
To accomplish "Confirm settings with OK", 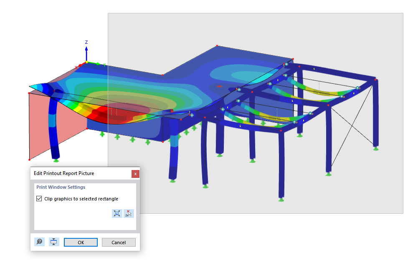I will (x=81, y=242).
